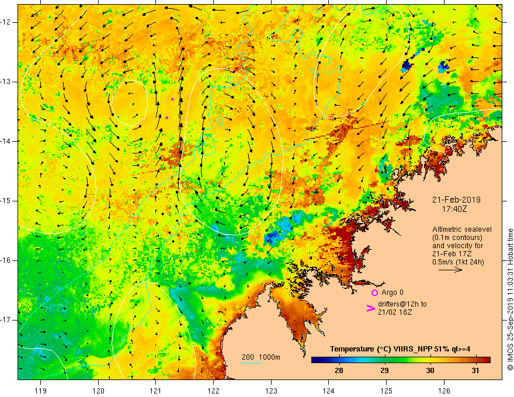Viewport: 514px width, 397px height.
Task: Click the latitude axis label -15
Action: pyautogui.click(x=6, y=201)
